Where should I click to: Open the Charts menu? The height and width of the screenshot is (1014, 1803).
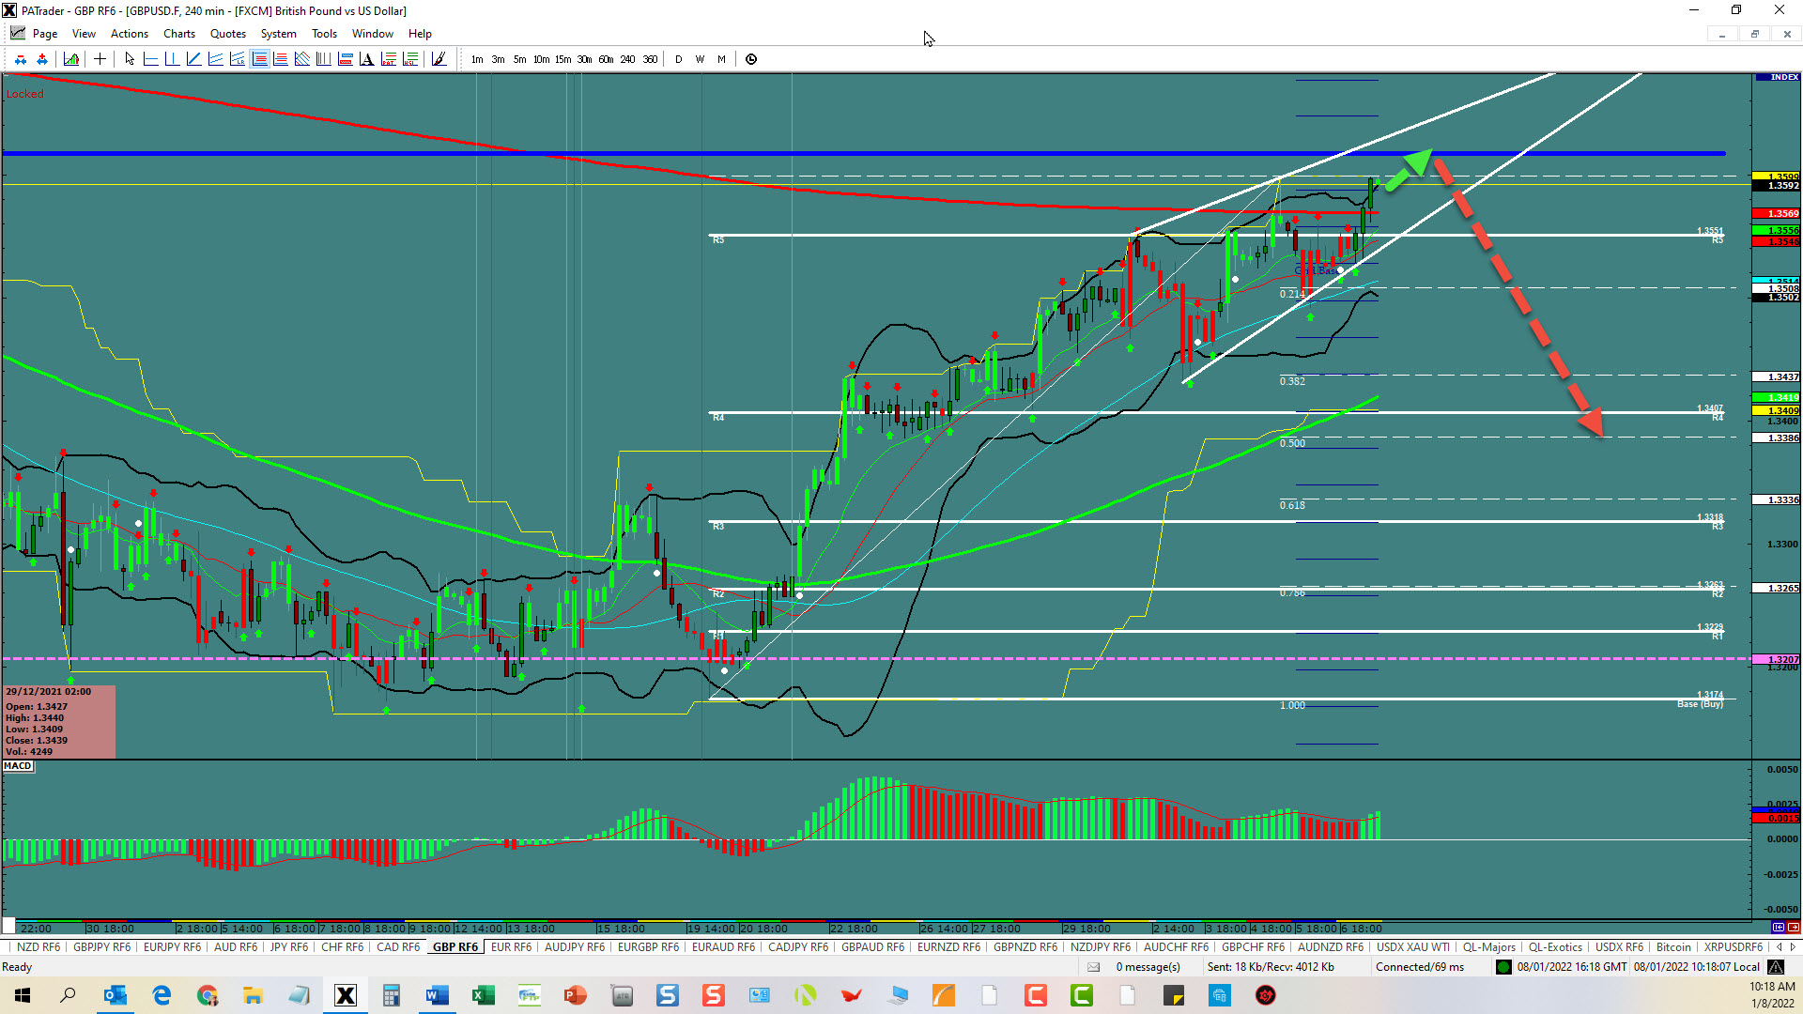pyautogui.click(x=179, y=34)
